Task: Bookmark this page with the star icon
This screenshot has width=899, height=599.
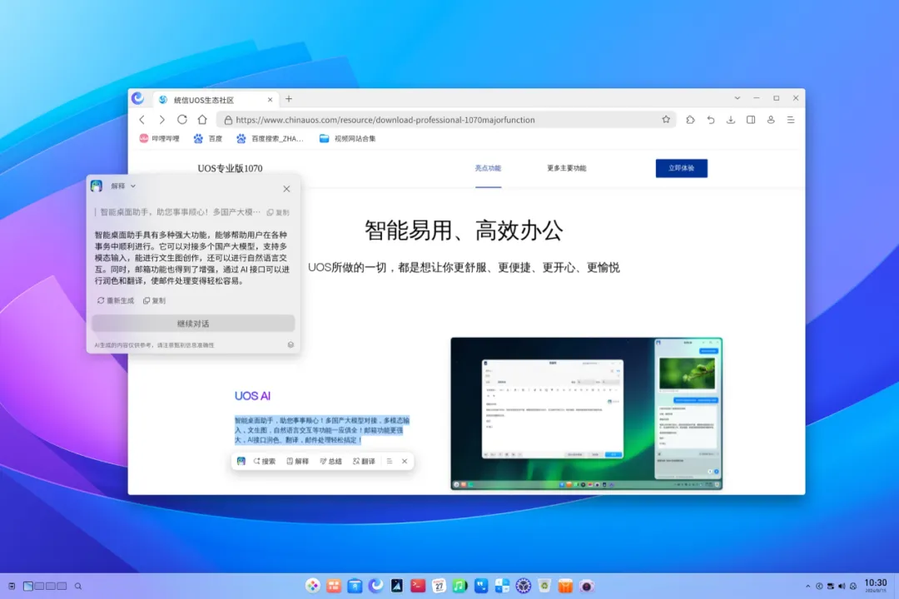Action: (666, 119)
